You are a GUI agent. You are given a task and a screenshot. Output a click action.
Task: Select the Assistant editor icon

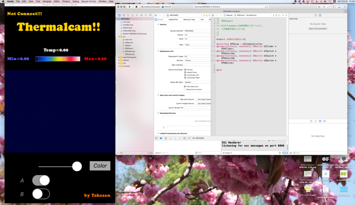pos(324,7)
